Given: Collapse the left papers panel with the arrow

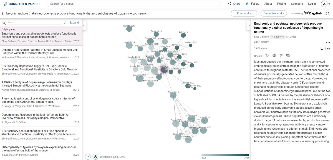Looking at the screenshot, I should pyautogui.click(x=84, y=25).
